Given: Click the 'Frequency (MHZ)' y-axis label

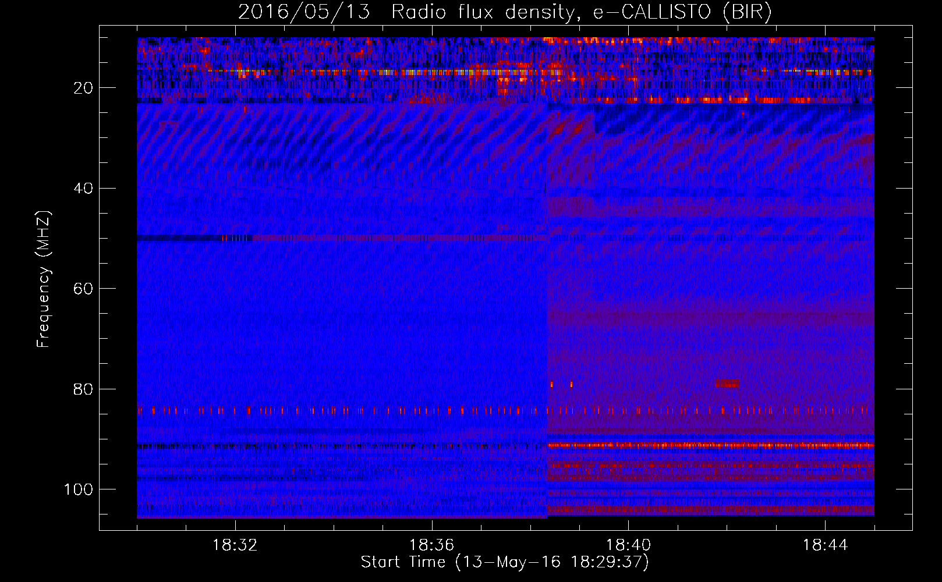Looking at the screenshot, I should tap(44, 279).
